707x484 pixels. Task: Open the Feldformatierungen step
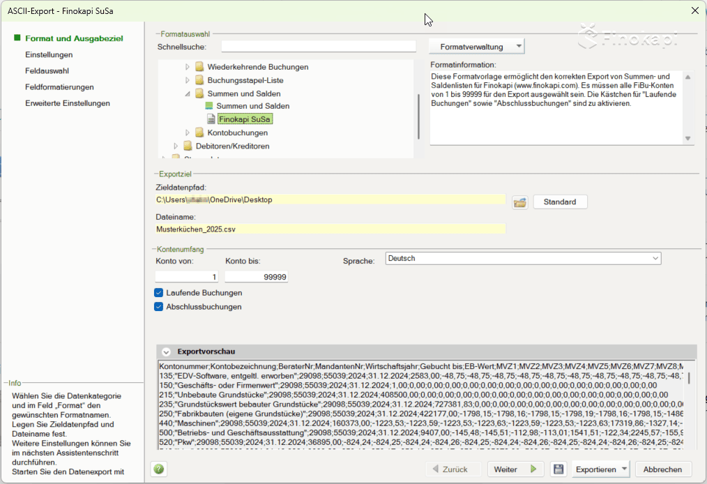tap(59, 87)
